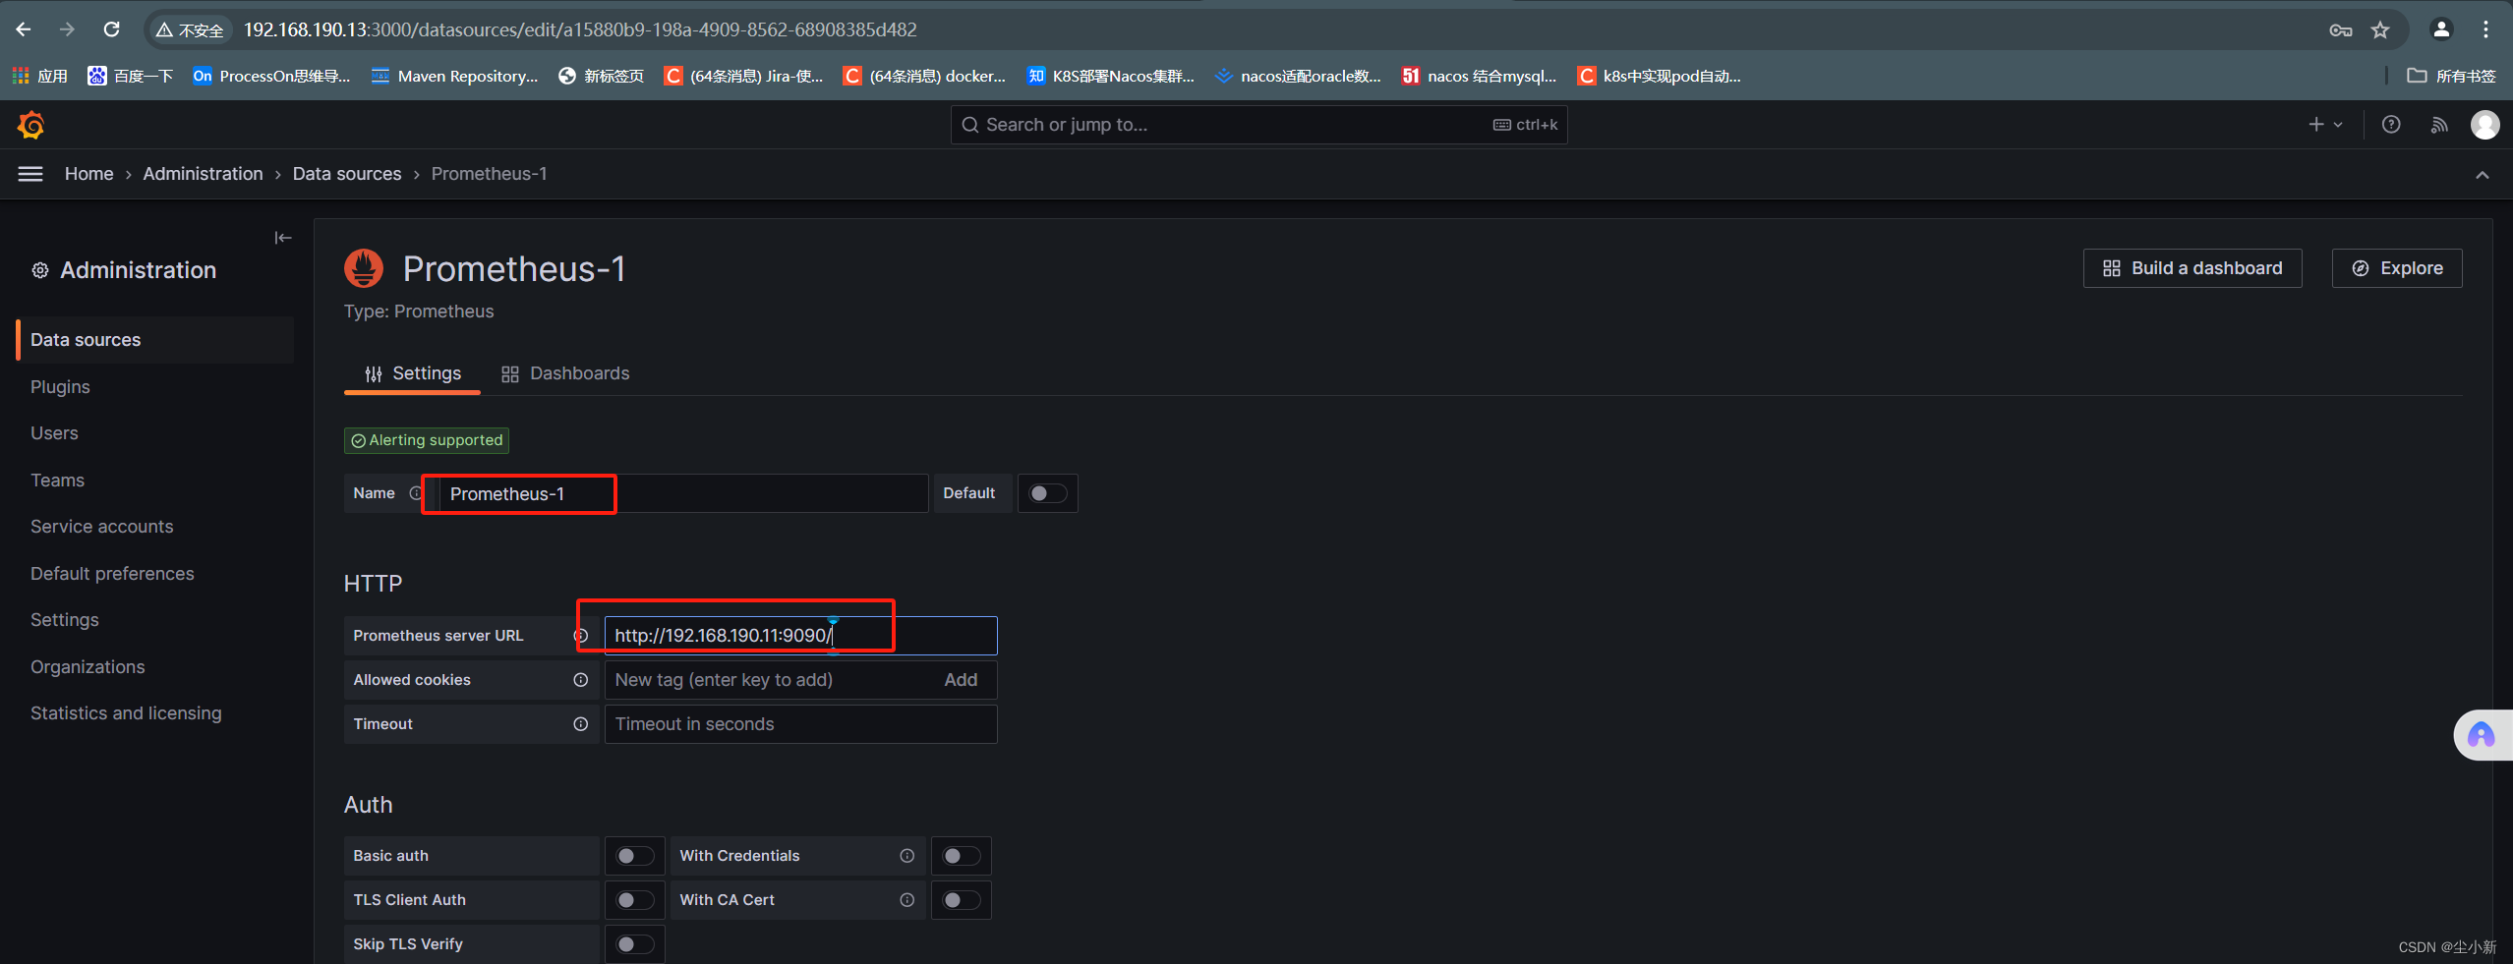The height and width of the screenshot is (964, 2513).
Task: Bookmark page using the star icon
Action: pos(2379,30)
